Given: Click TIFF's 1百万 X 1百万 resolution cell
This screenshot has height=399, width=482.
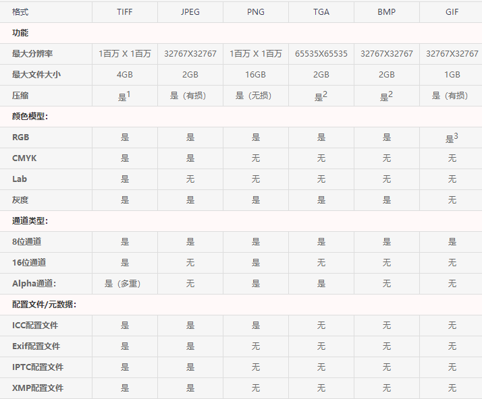Looking at the screenshot, I should click(x=124, y=54).
